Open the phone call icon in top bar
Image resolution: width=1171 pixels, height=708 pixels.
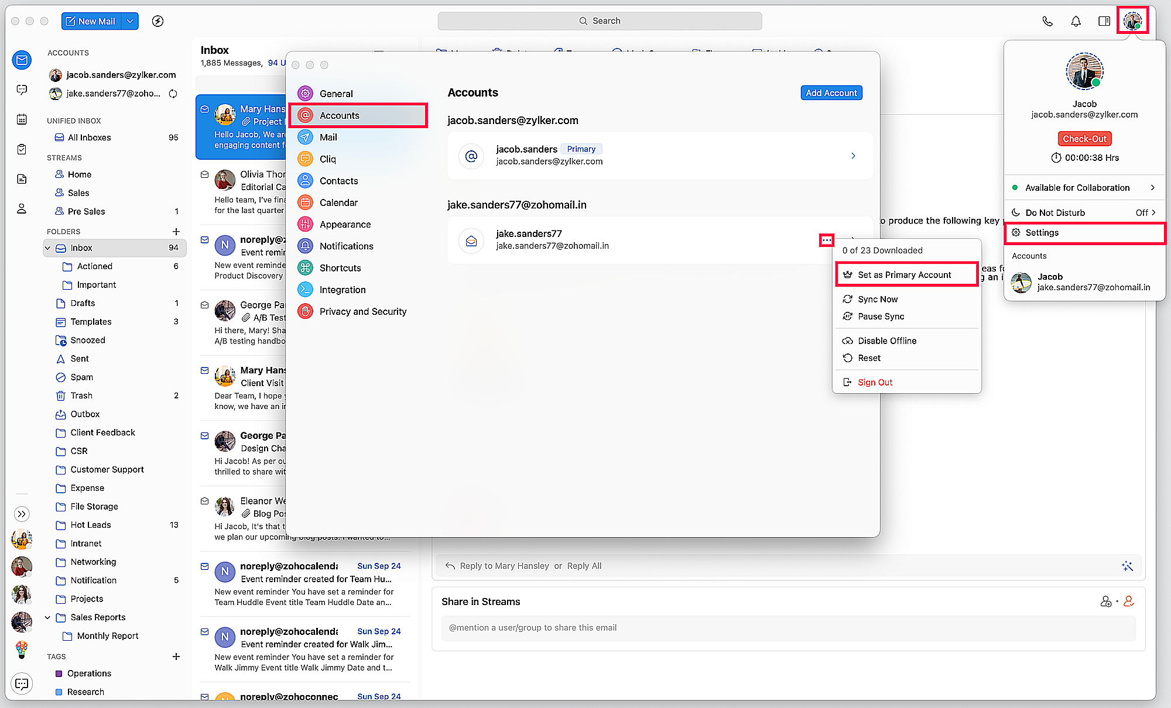coord(1047,21)
